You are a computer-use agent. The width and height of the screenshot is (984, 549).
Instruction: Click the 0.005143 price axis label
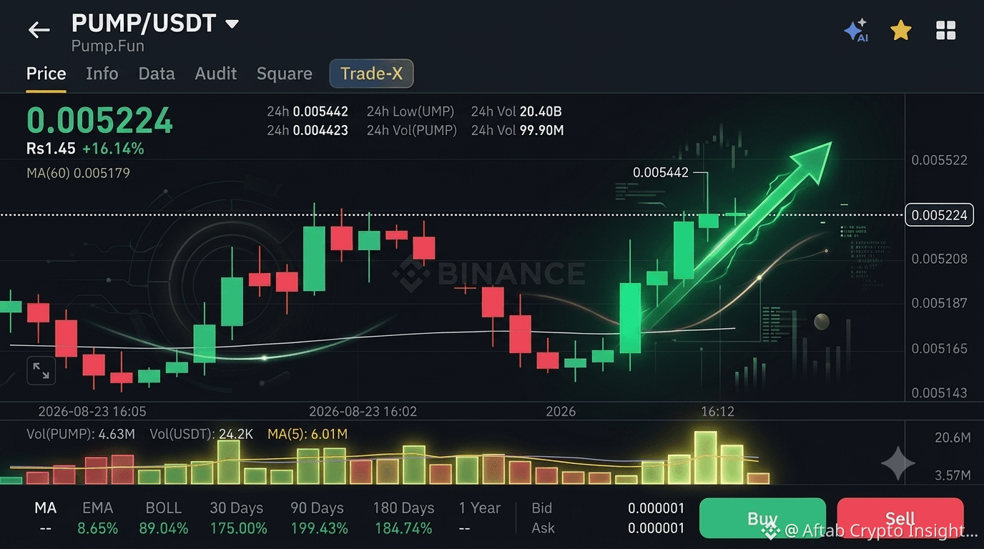click(x=940, y=392)
